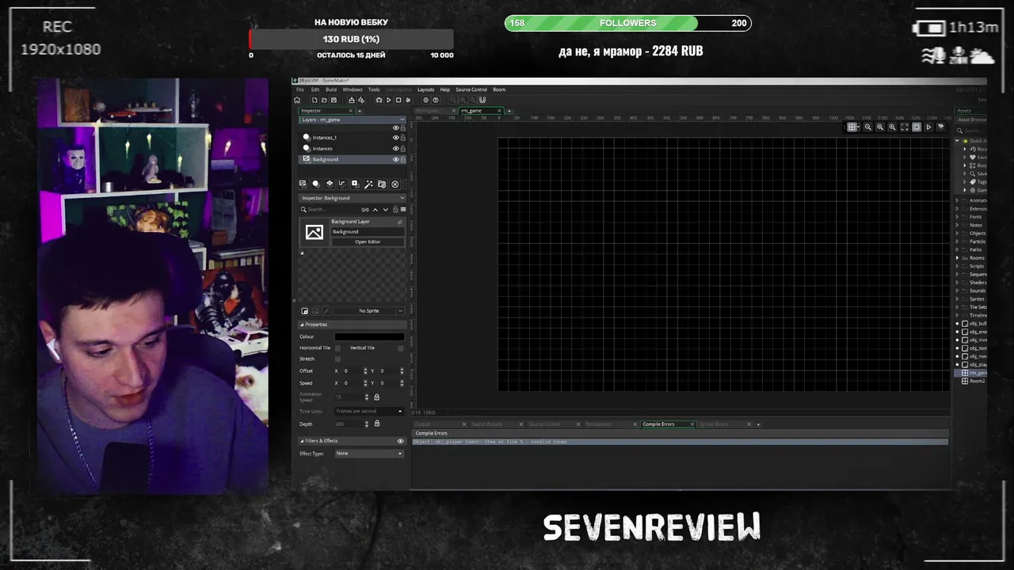This screenshot has width=1014, height=570.
Task: Start the debugger with the bug icon
Action: pyautogui.click(x=379, y=101)
